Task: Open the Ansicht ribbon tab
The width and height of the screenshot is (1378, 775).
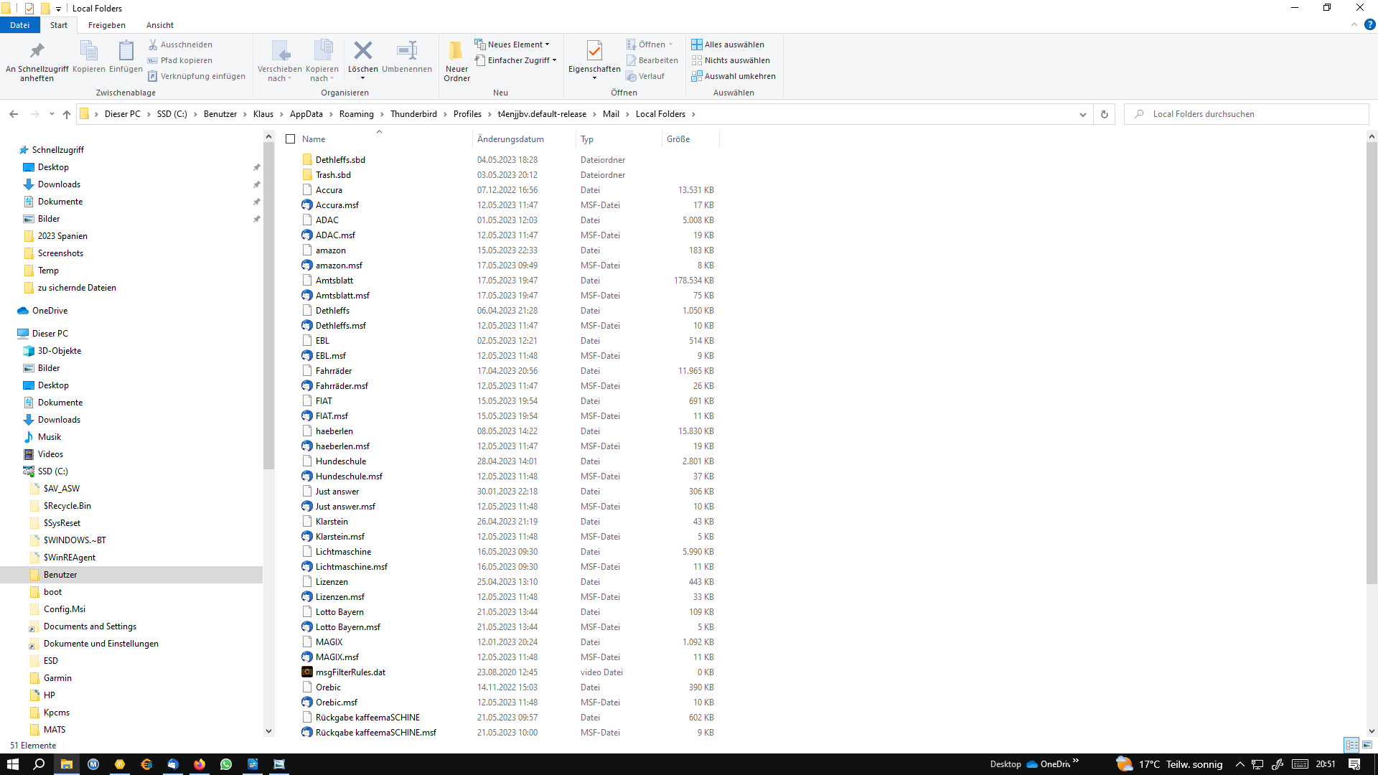Action: [x=160, y=25]
